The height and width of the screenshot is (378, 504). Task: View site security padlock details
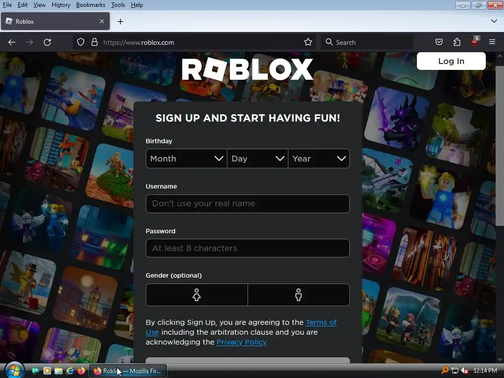tap(94, 42)
